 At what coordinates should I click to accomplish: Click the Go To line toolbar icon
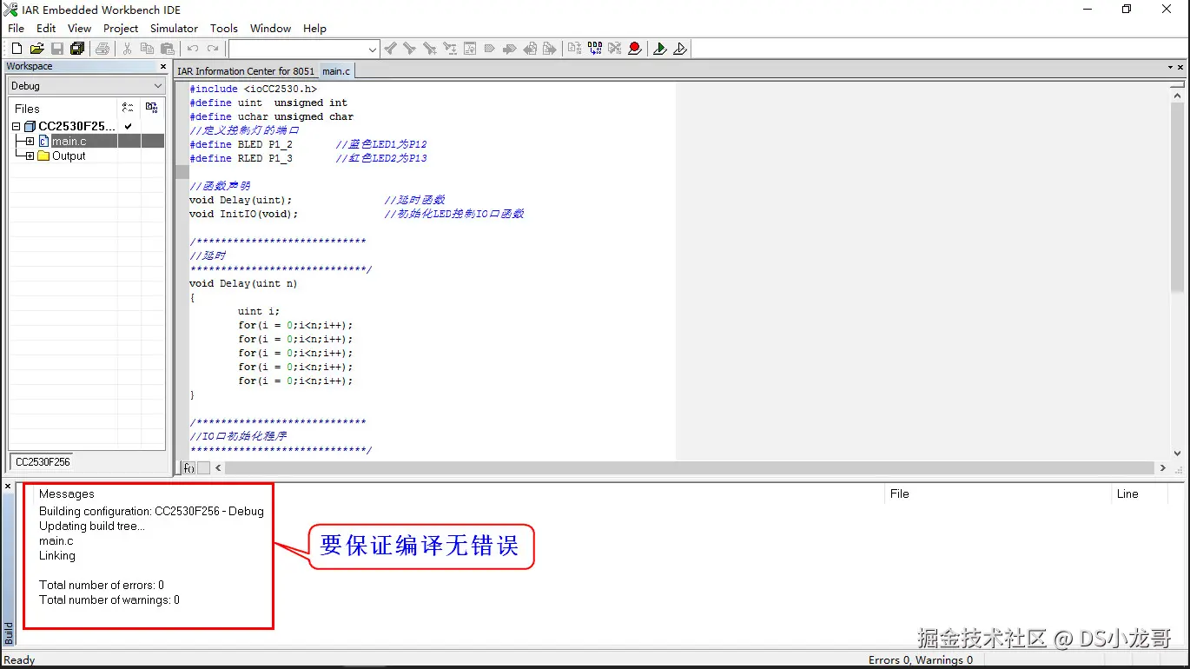pyautogui.click(x=470, y=49)
